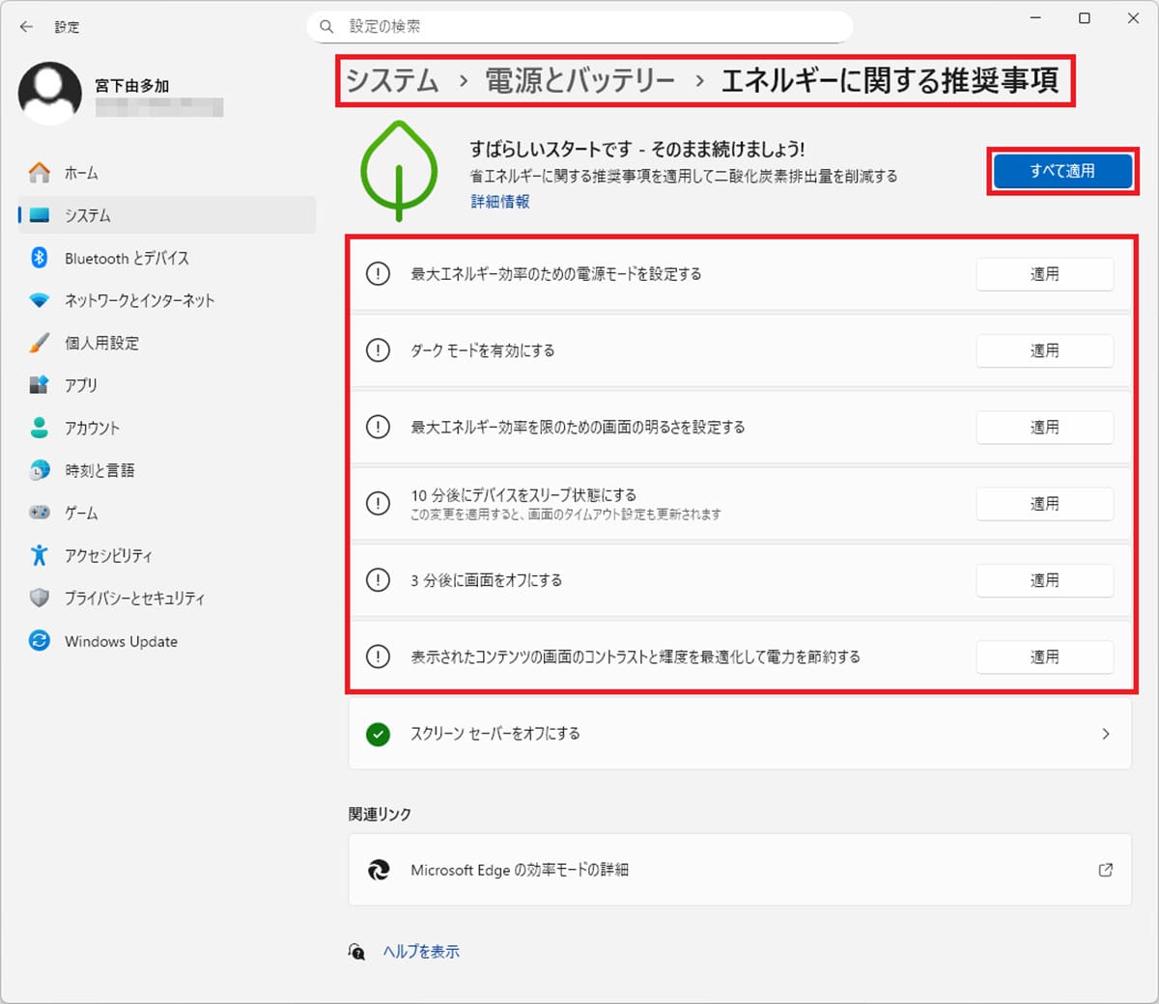Click the 宮下由多加 user avatar
This screenshot has width=1159, height=1004.
[x=50, y=93]
